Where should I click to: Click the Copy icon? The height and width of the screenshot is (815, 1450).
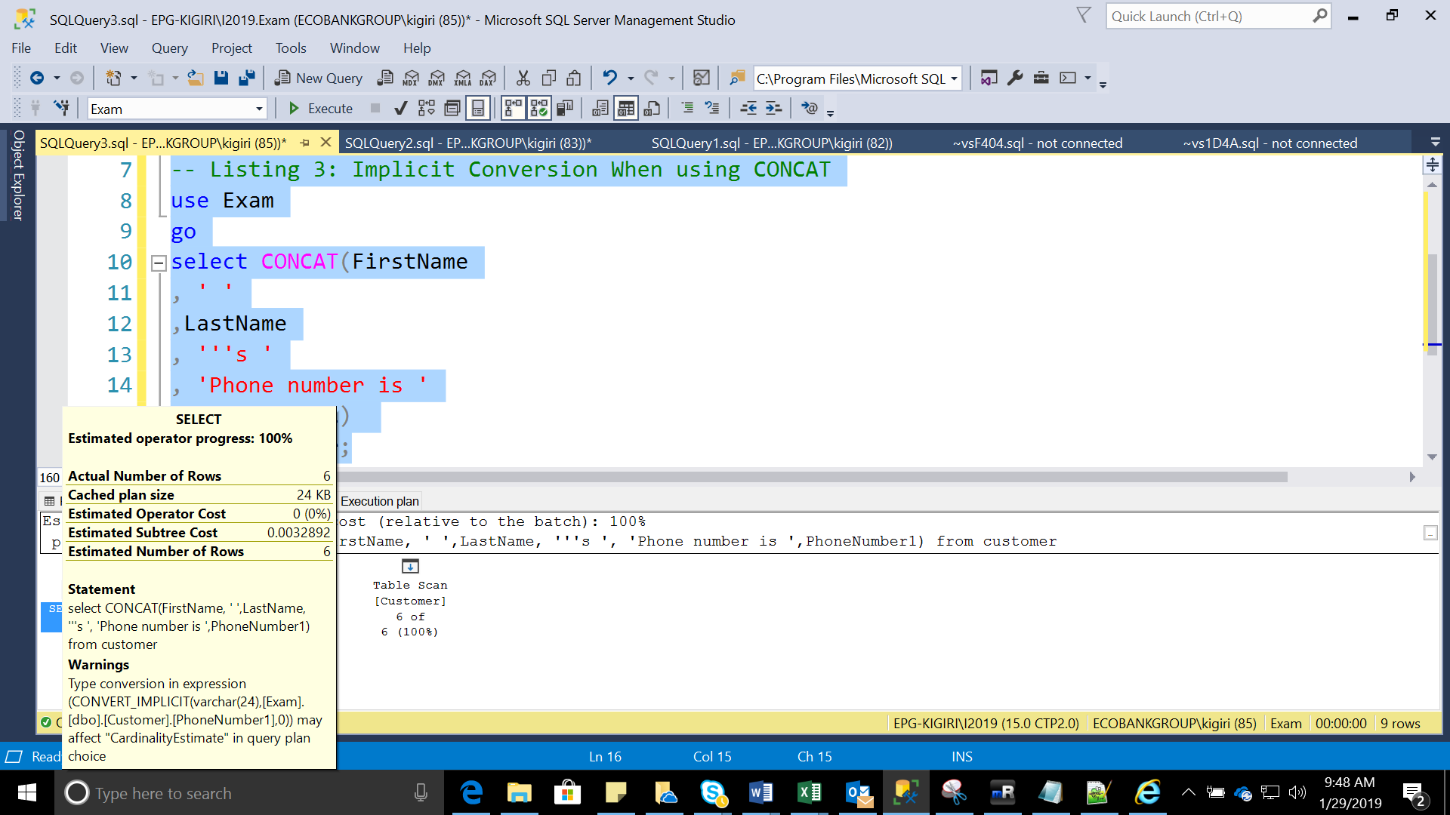pos(549,78)
